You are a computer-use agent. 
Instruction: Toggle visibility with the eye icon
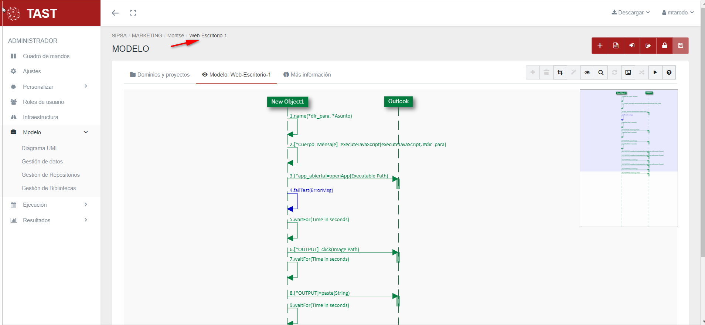click(x=587, y=72)
